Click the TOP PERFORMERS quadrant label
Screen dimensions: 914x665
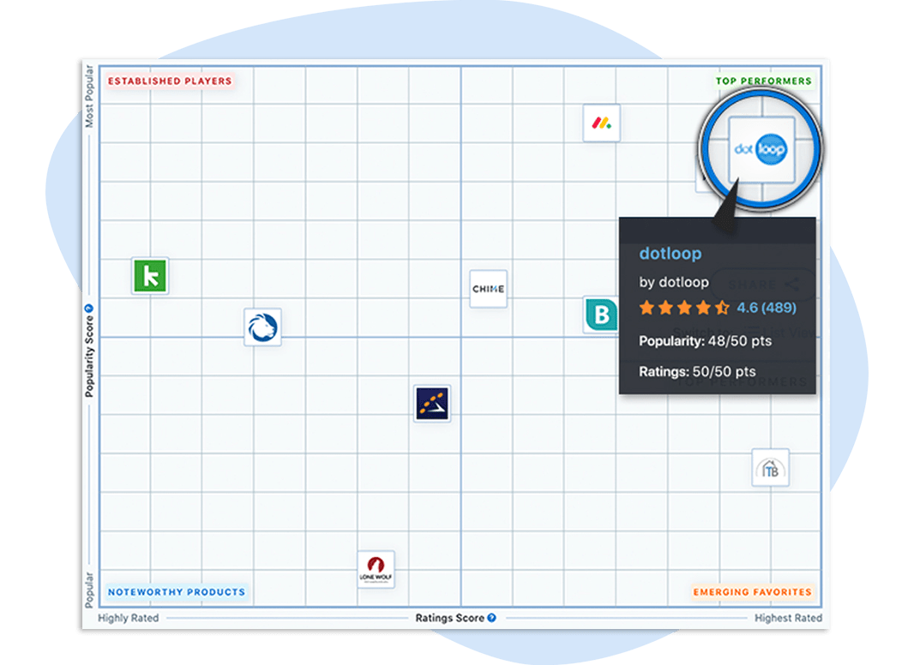pos(765,81)
